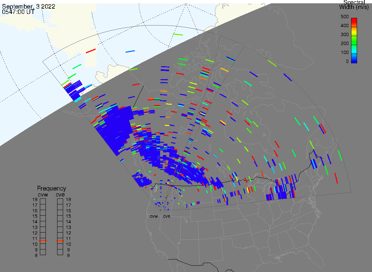Click the "10" label beside the cve frequency scale
The width and height of the screenshot is (372, 272).
(x=68, y=244)
